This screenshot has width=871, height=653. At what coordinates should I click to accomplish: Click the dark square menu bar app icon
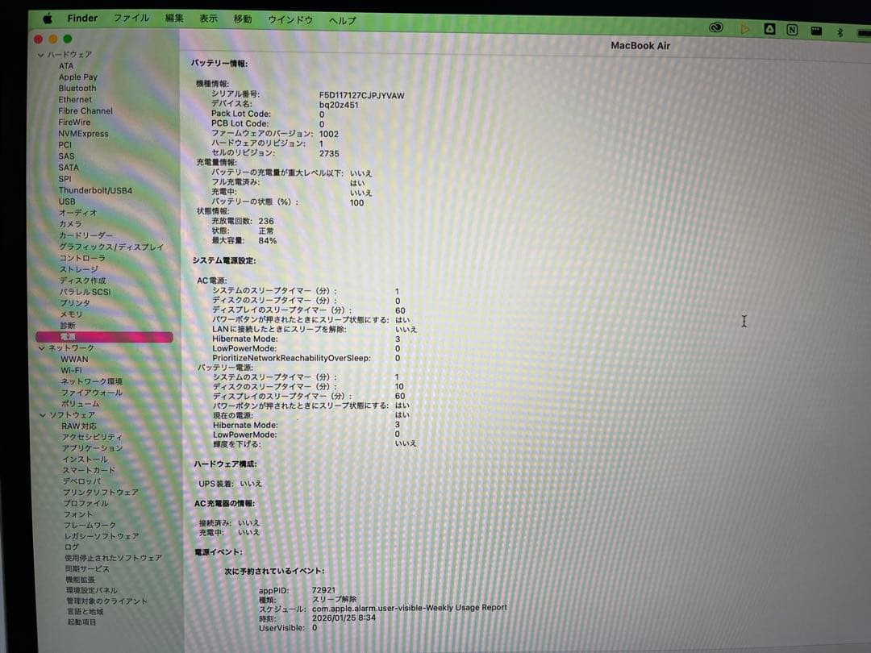tap(770, 27)
